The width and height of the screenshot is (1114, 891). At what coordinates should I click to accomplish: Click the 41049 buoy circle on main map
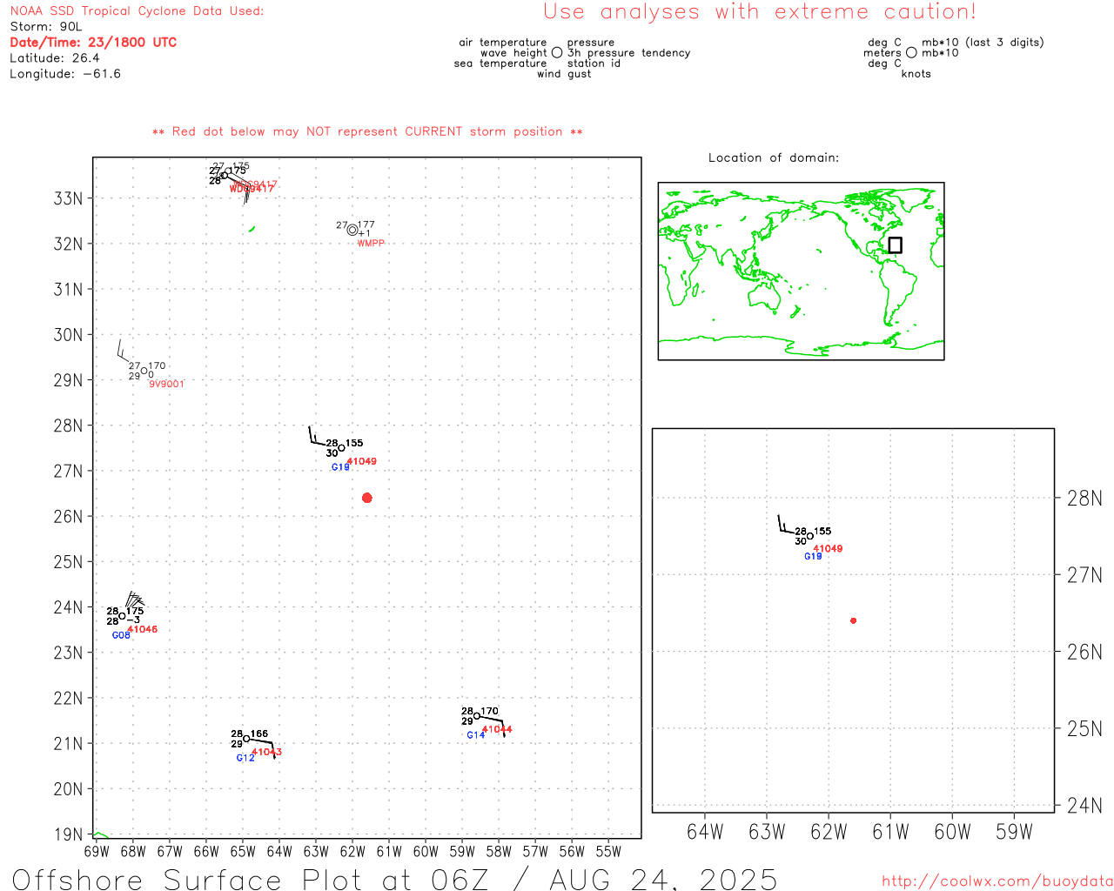point(341,448)
